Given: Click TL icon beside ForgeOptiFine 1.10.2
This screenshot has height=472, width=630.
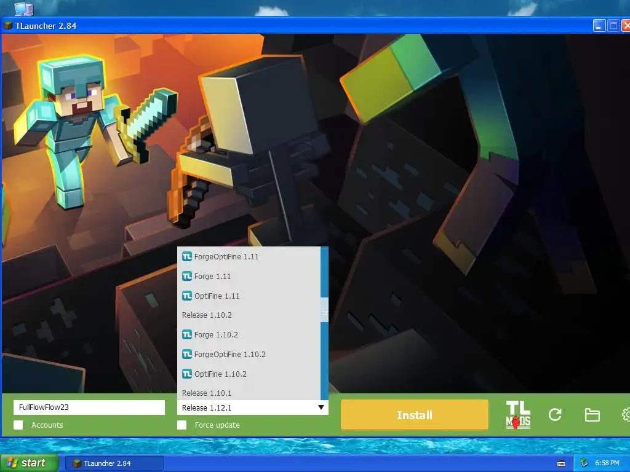Looking at the screenshot, I should pyautogui.click(x=187, y=354).
